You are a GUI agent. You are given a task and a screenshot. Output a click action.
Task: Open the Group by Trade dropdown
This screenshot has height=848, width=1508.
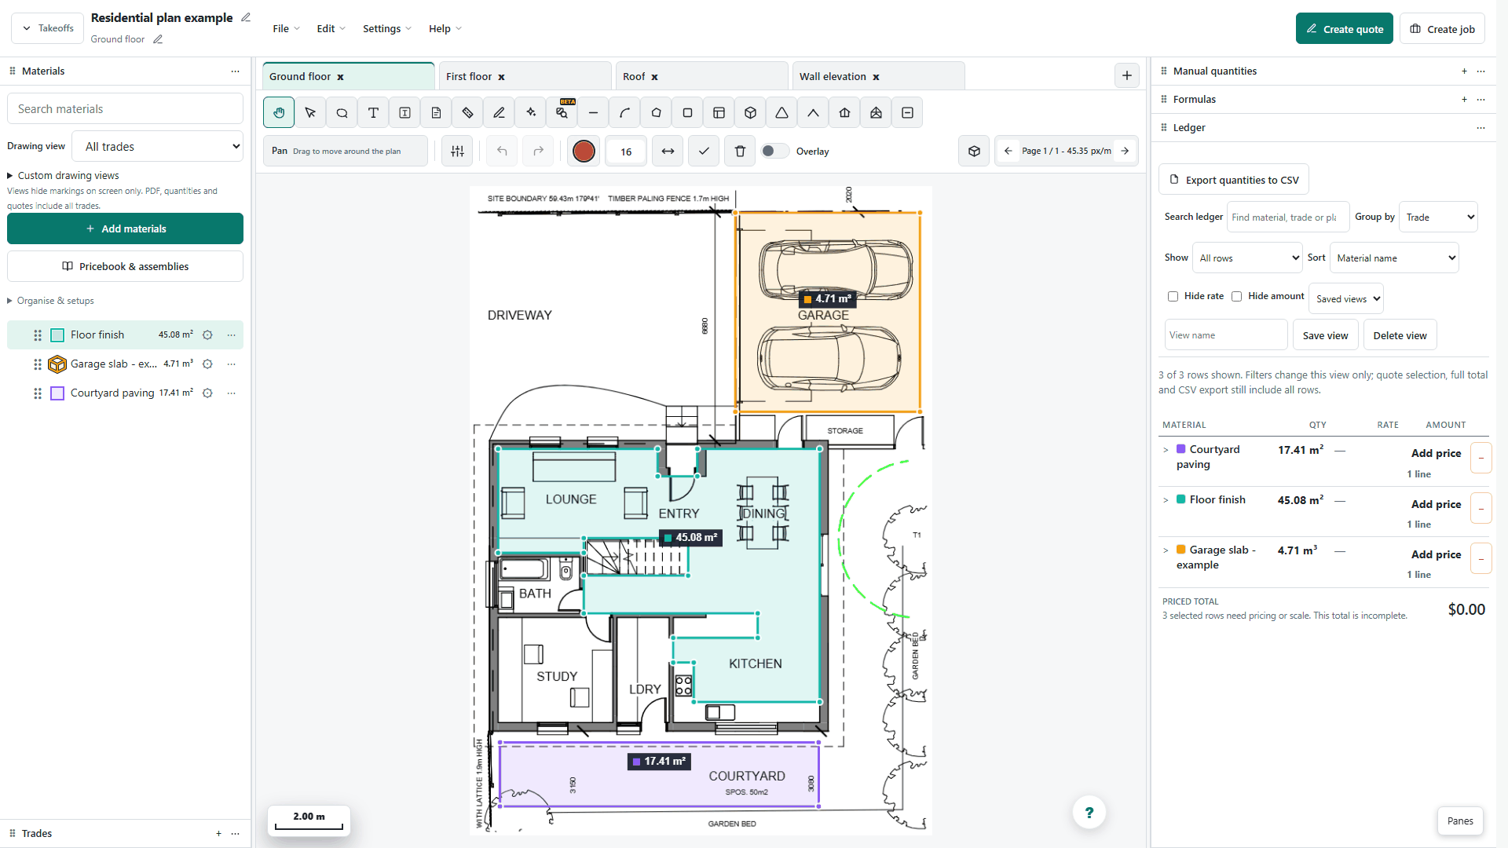click(x=1438, y=217)
